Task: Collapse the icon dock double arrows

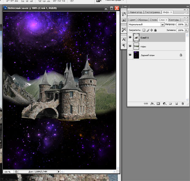Action: (125, 6)
